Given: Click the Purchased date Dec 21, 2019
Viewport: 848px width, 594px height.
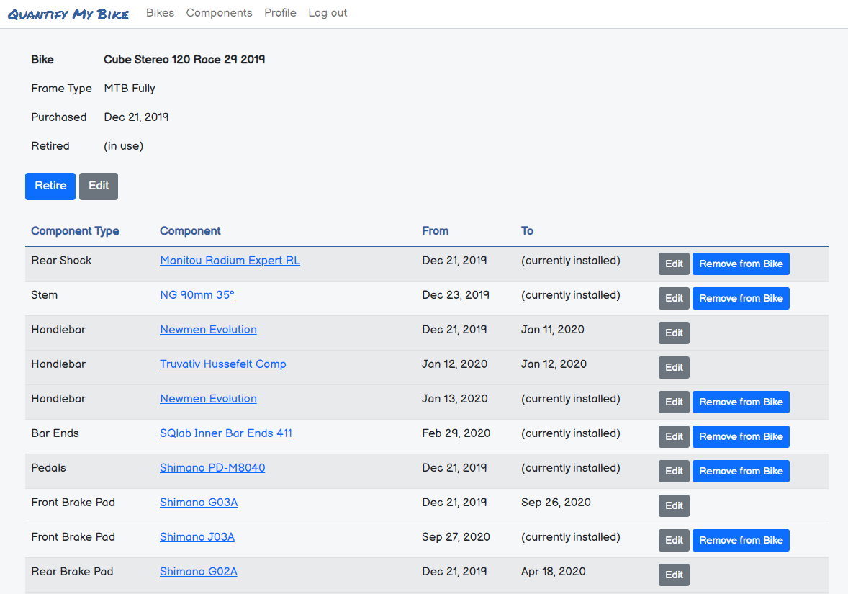Looking at the screenshot, I should (136, 117).
